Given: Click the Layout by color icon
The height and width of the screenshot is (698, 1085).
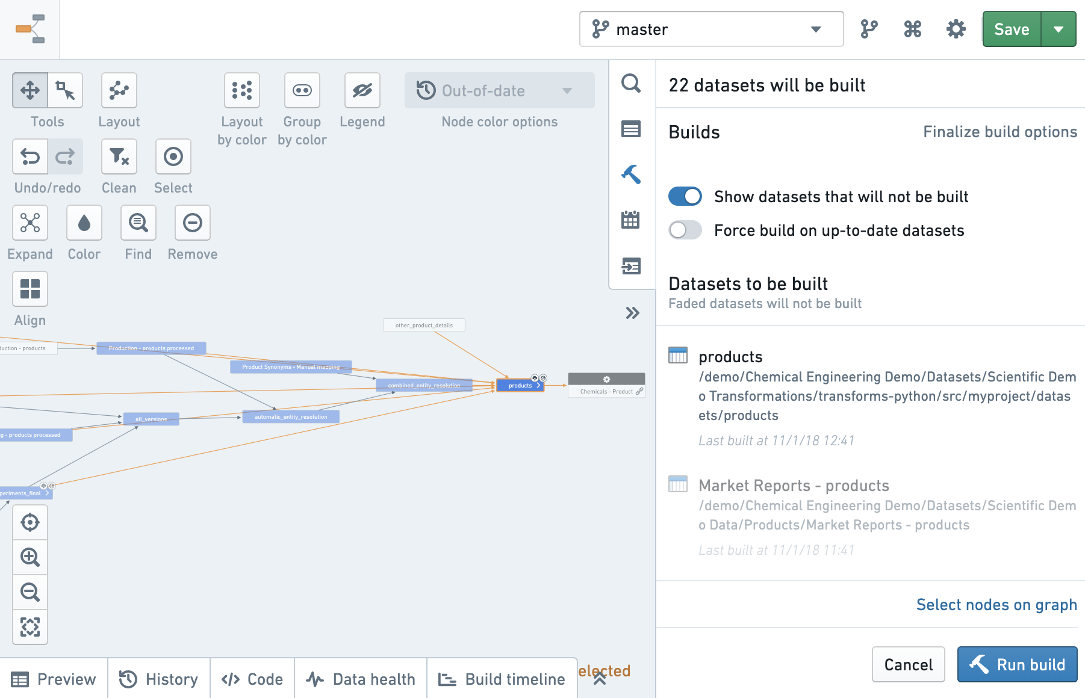Looking at the screenshot, I should (x=242, y=90).
